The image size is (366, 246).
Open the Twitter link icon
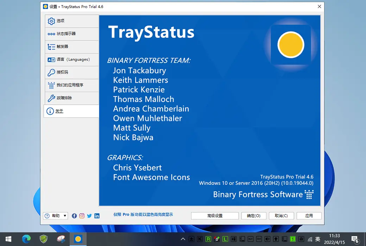89,216
